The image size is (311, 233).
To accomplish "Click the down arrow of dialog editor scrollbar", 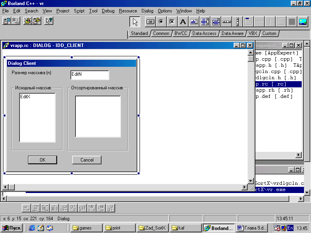I will coord(251,181).
